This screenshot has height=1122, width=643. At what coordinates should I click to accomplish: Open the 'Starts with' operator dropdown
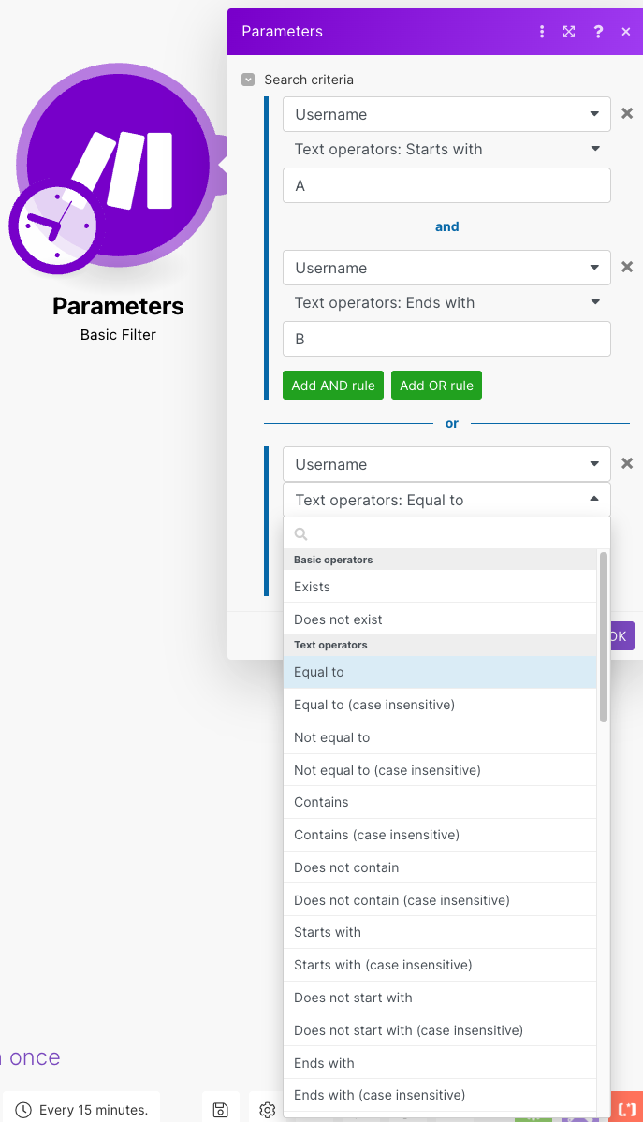pyautogui.click(x=446, y=149)
